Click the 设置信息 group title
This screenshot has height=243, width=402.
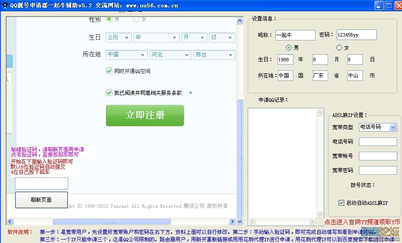click(x=264, y=18)
